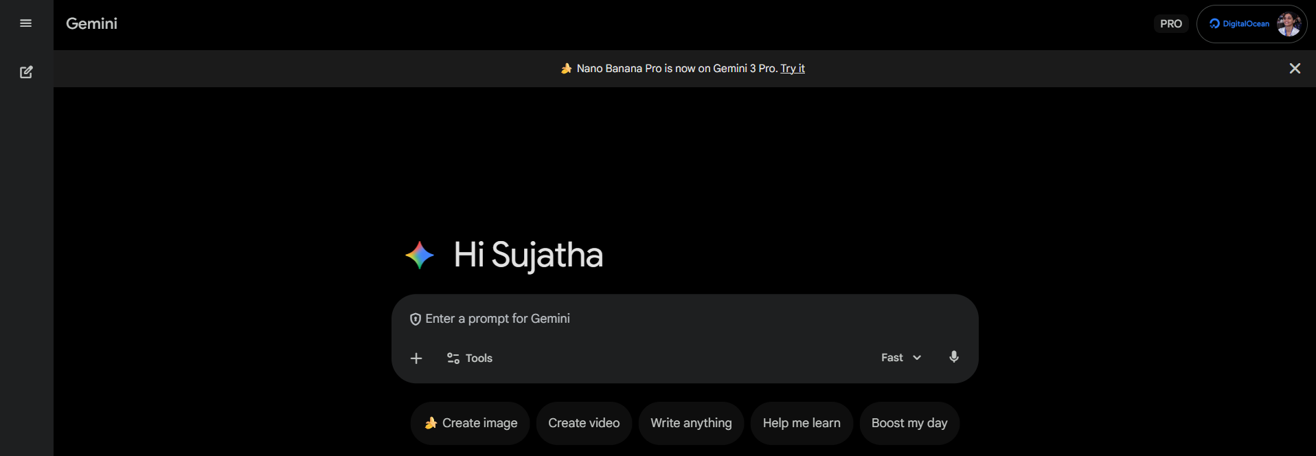Activate the microphone for voice input
This screenshot has height=456, width=1316.
click(953, 357)
